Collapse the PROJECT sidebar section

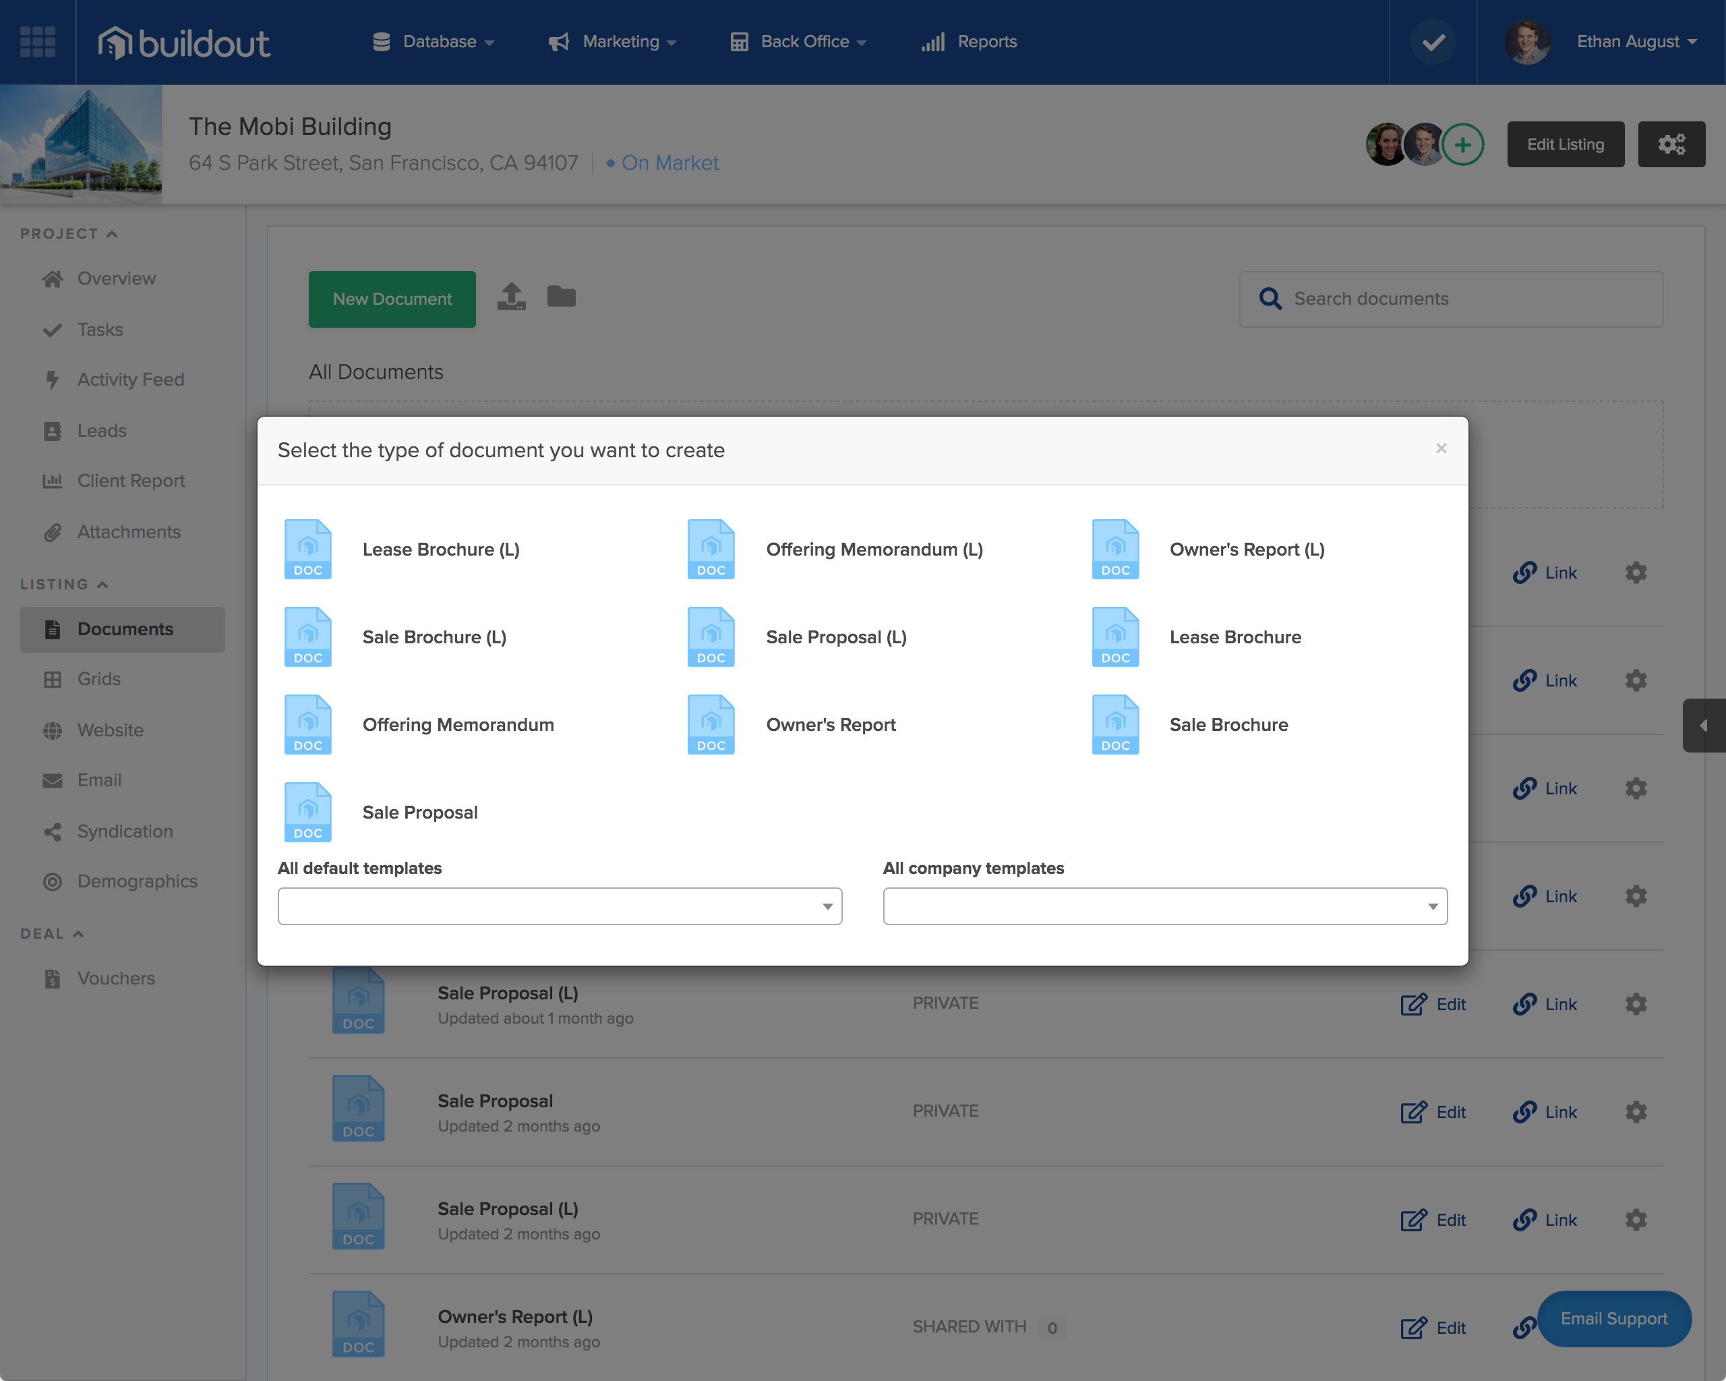[x=69, y=234]
